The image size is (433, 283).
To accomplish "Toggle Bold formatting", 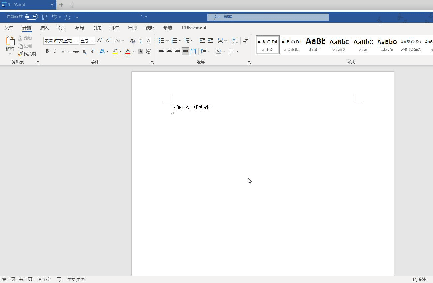I will [47, 51].
